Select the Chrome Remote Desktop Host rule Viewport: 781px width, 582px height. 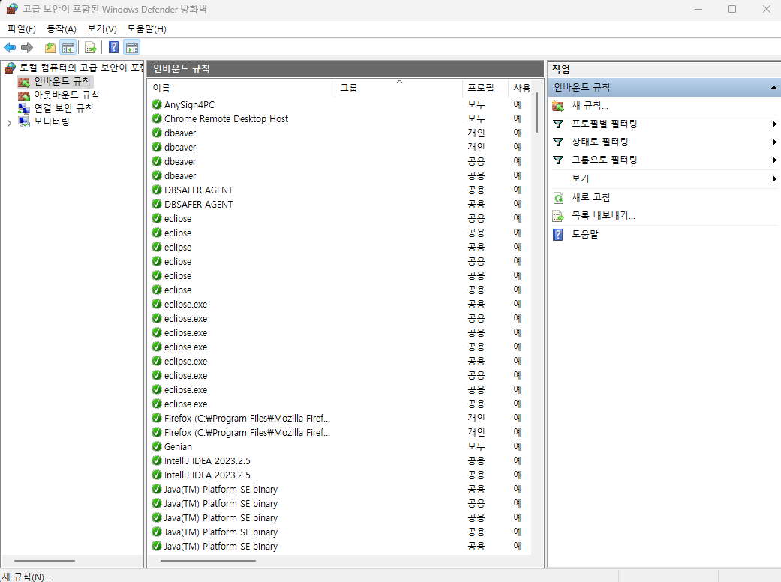(x=340, y=119)
